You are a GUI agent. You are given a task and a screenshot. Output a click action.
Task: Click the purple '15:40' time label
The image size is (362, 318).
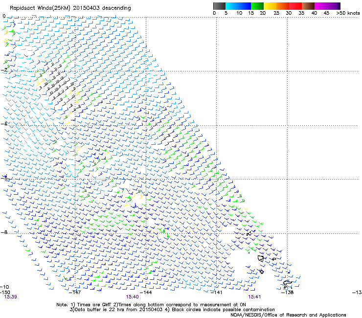(132, 297)
